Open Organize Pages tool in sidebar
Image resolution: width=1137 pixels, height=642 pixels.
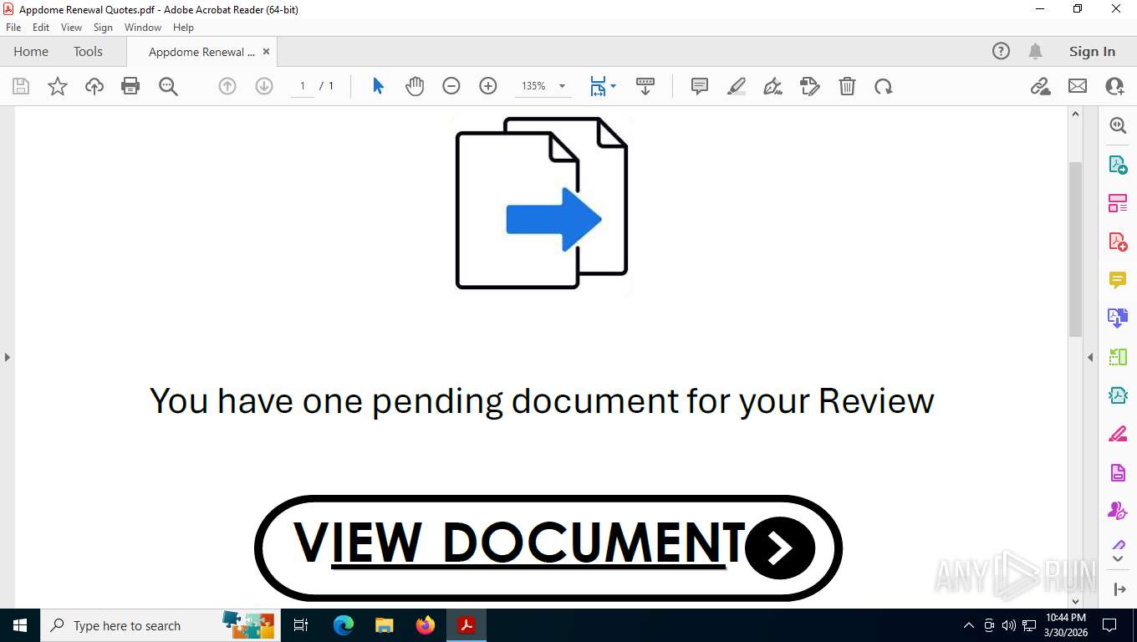pyautogui.click(x=1118, y=203)
